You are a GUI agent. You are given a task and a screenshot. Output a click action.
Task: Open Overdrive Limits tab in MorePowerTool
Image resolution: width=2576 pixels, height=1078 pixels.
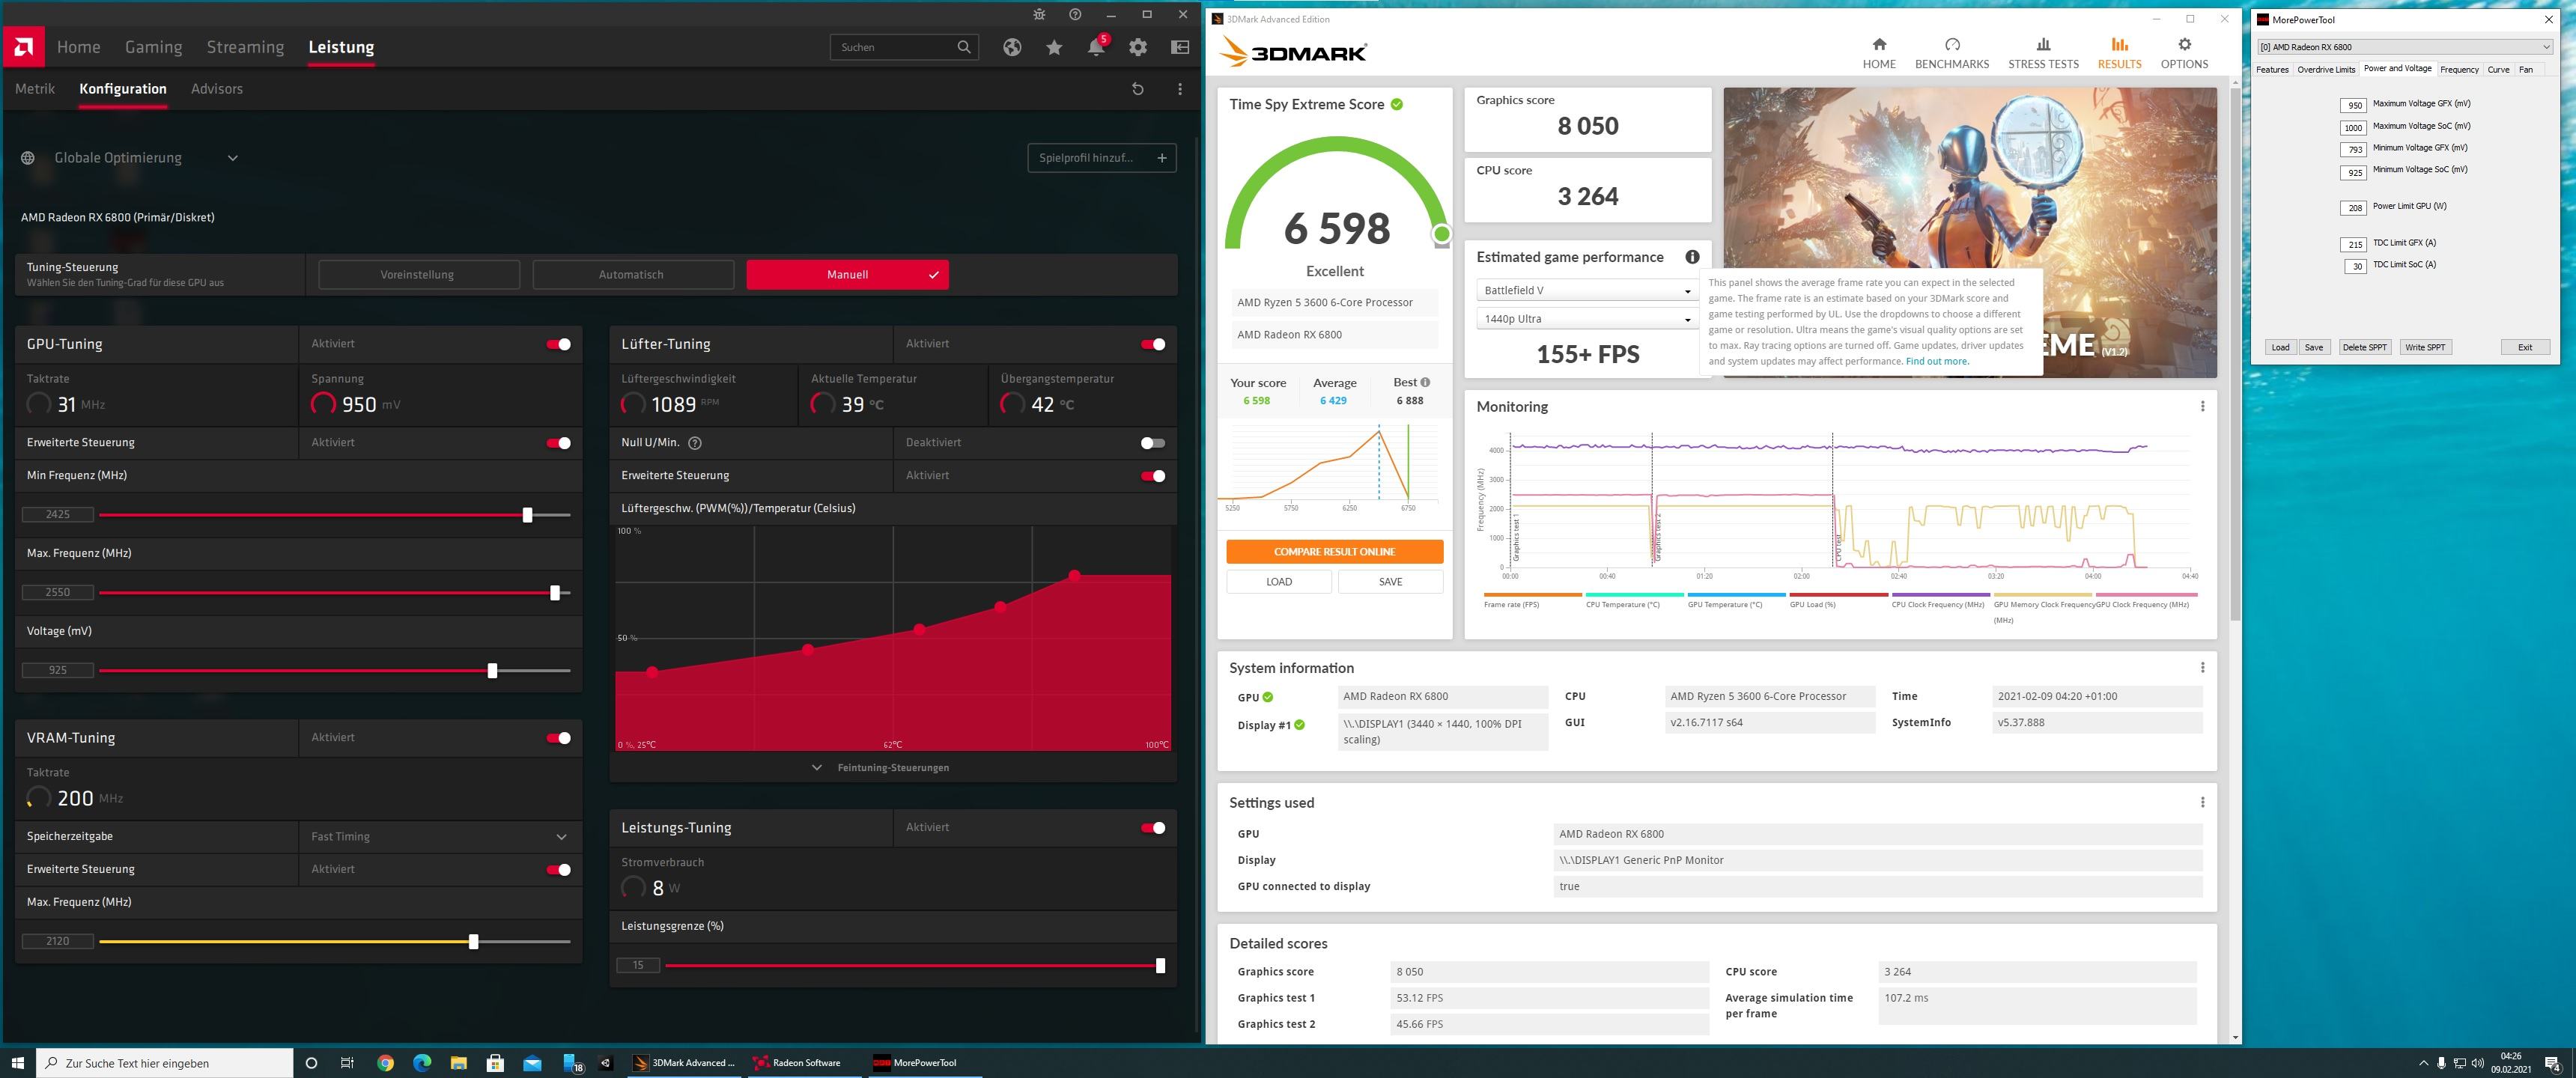(x=2326, y=69)
